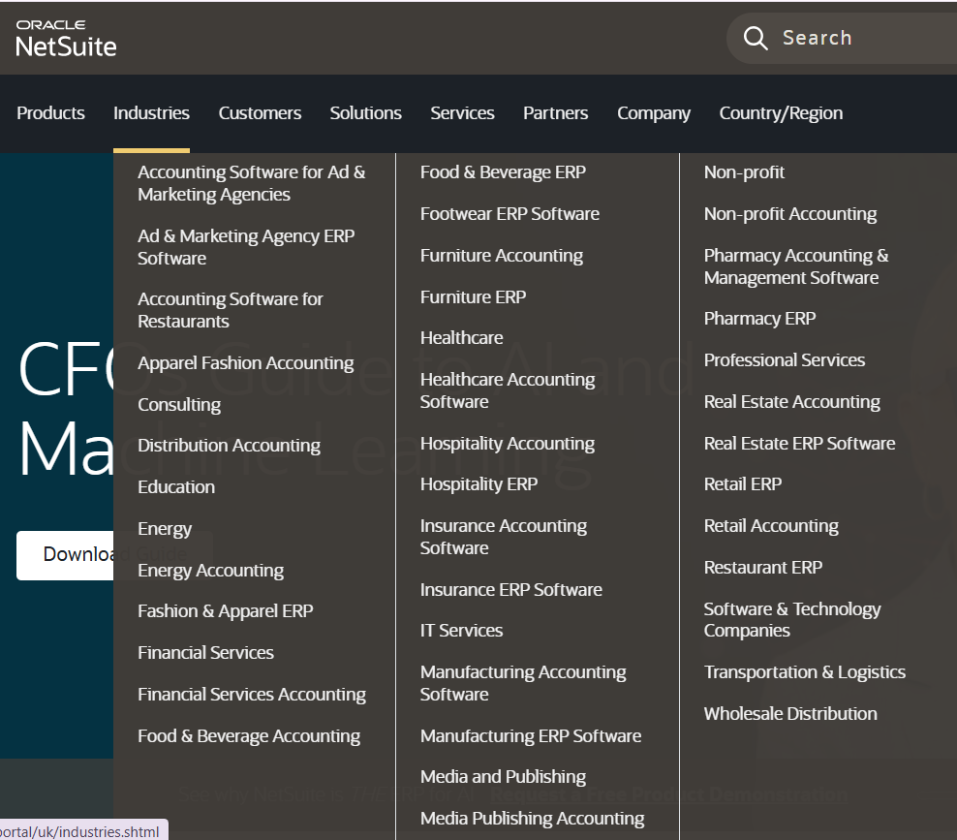Screen dimensions: 957x840
Task: Open Wholesale Distribution link
Action: click(790, 714)
